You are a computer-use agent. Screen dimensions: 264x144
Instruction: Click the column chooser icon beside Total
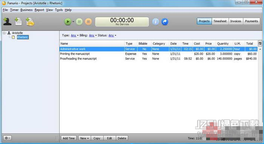[x=260, y=44]
